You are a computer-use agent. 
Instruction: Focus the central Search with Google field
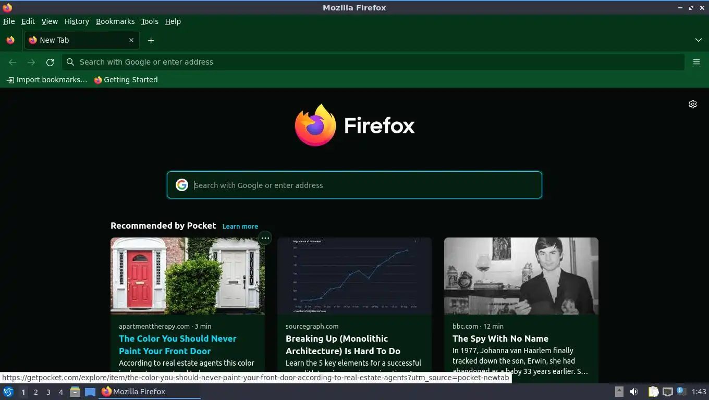(354, 185)
